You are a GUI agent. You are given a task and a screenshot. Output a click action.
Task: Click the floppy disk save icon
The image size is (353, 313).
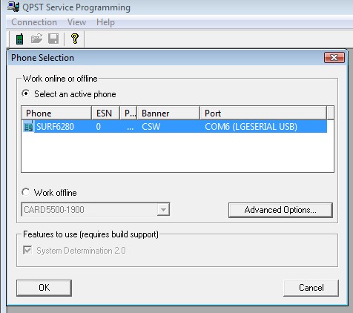(x=53, y=39)
